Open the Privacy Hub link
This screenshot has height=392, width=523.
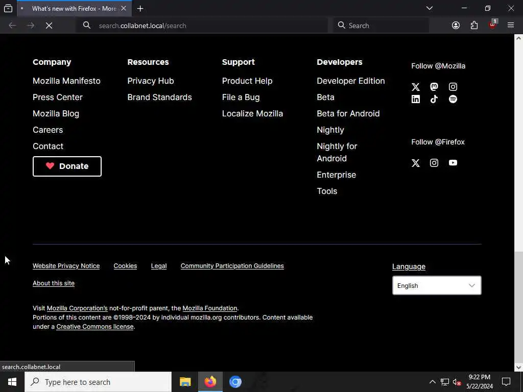click(151, 81)
